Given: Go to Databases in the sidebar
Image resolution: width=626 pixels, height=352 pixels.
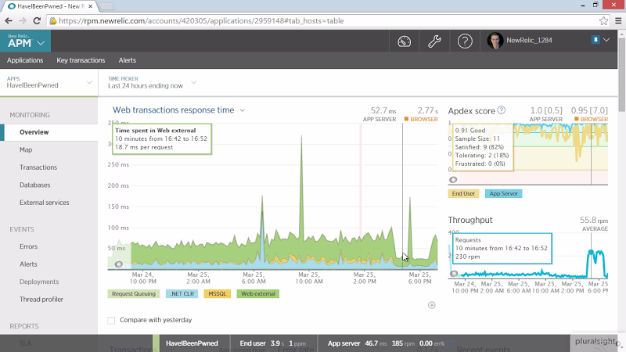Looking at the screenshot, I should pyautogui.click(x=34, y=185).
